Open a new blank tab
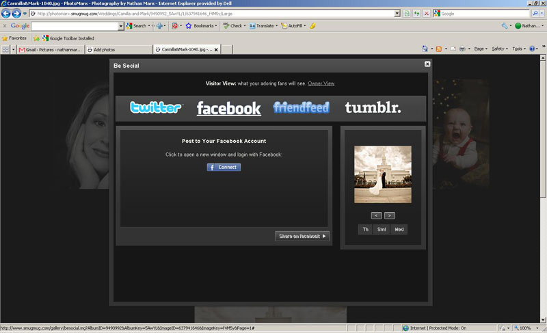The image size is (547, 333). [x=227, y=49]
